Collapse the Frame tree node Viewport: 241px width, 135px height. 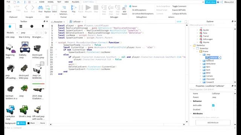point(197,51)
